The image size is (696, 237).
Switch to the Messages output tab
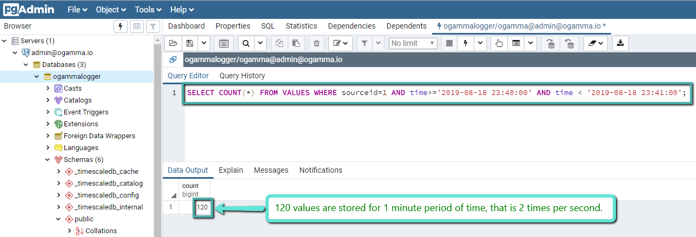[271, 170]
